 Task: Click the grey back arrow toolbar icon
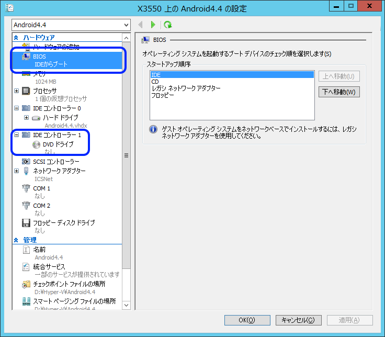pyautogui.click(x=140, y=25)
